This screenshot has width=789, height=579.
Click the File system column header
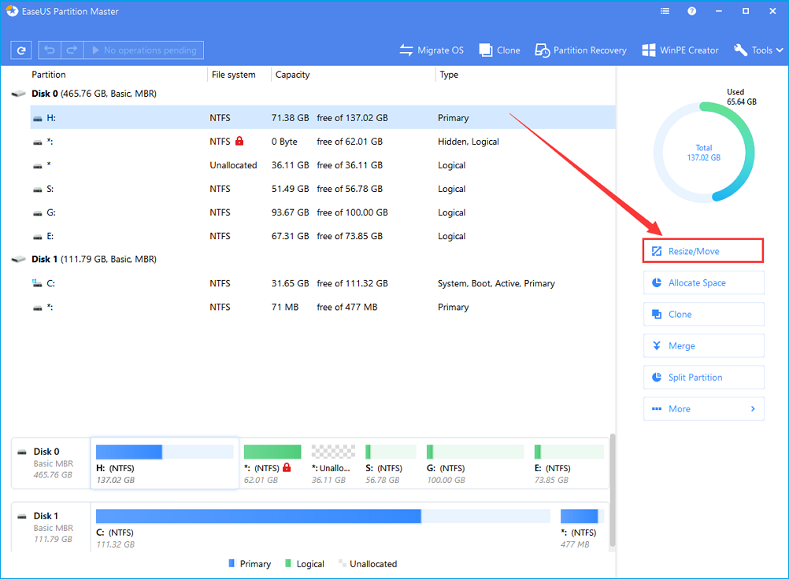pos(234,75)
